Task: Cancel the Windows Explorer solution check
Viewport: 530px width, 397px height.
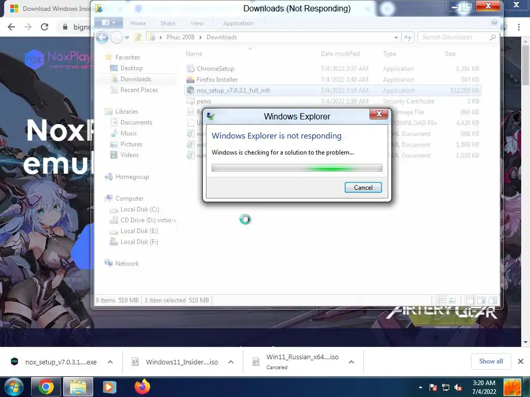Action: tap(363, 187)
